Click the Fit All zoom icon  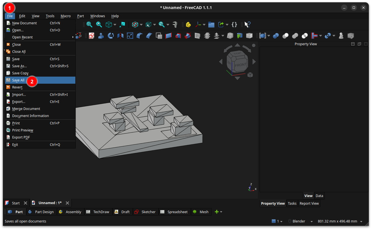[90, 25]
